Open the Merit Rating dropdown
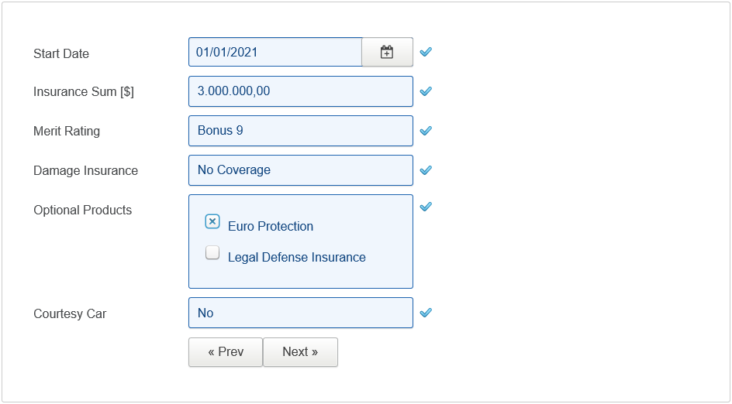 (x=300, y=131)
